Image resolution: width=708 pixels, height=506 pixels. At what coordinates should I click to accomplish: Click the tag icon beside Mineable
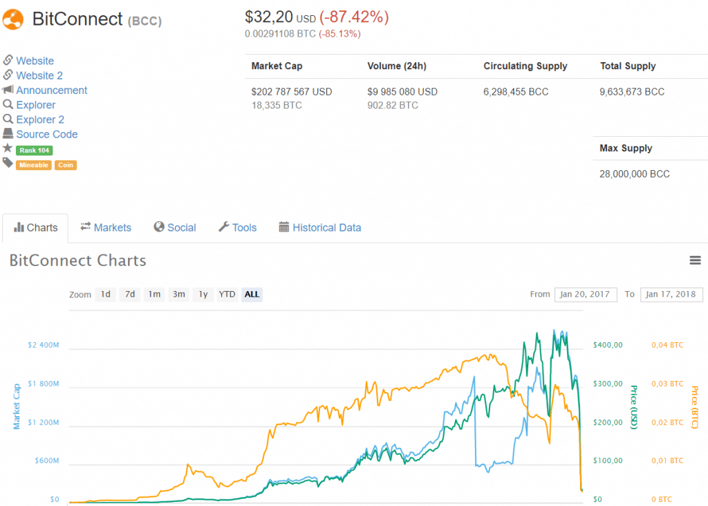pyautogui.click(x=8, y=163)
